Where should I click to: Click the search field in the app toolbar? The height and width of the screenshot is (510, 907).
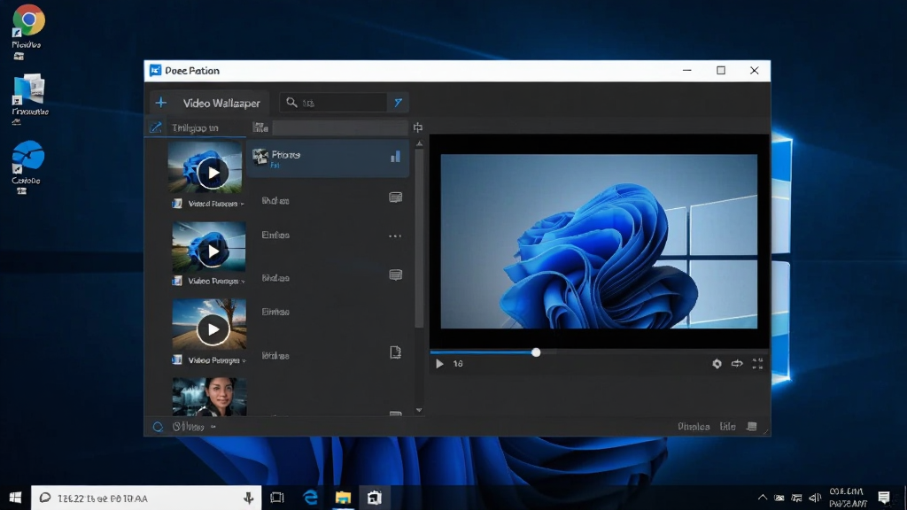tap(334, 103)
